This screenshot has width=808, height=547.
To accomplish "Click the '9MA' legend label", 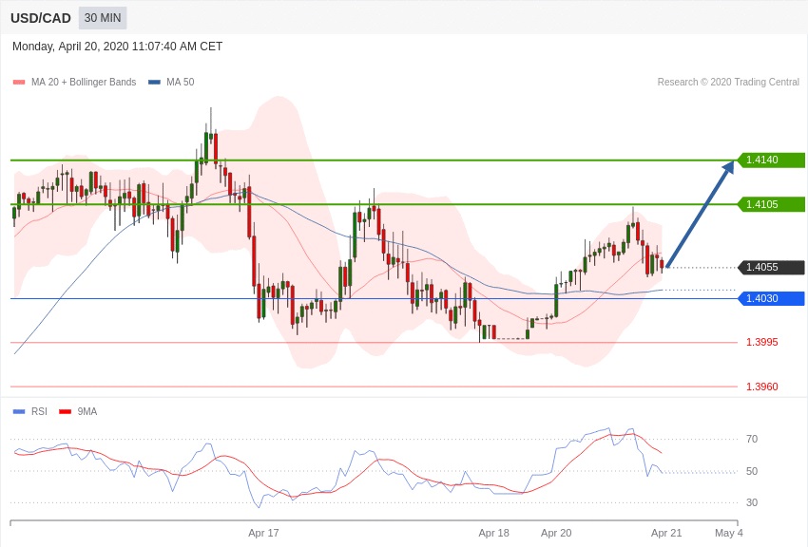I will click(x=87, y=411).
